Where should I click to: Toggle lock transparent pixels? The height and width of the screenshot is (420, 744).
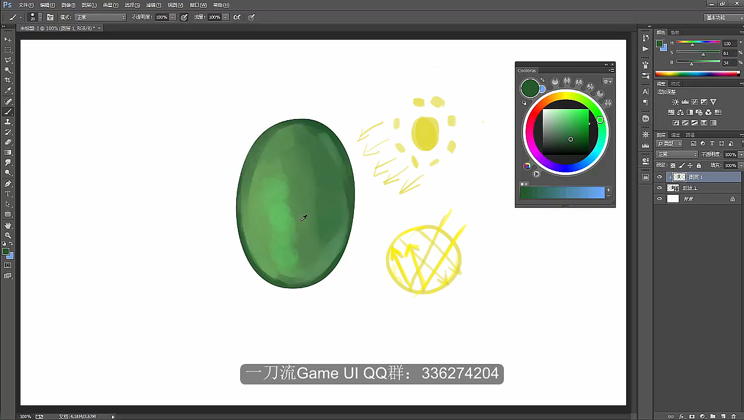(673, 165)
